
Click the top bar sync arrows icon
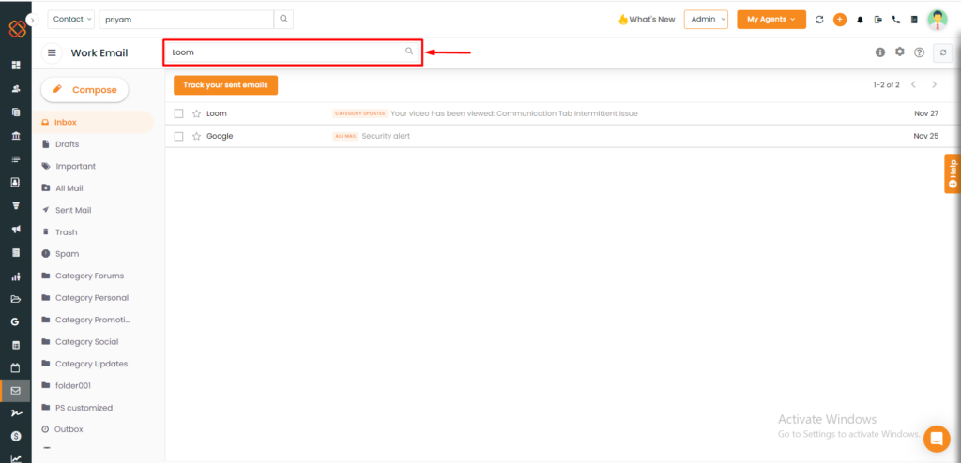click(819, 20)
